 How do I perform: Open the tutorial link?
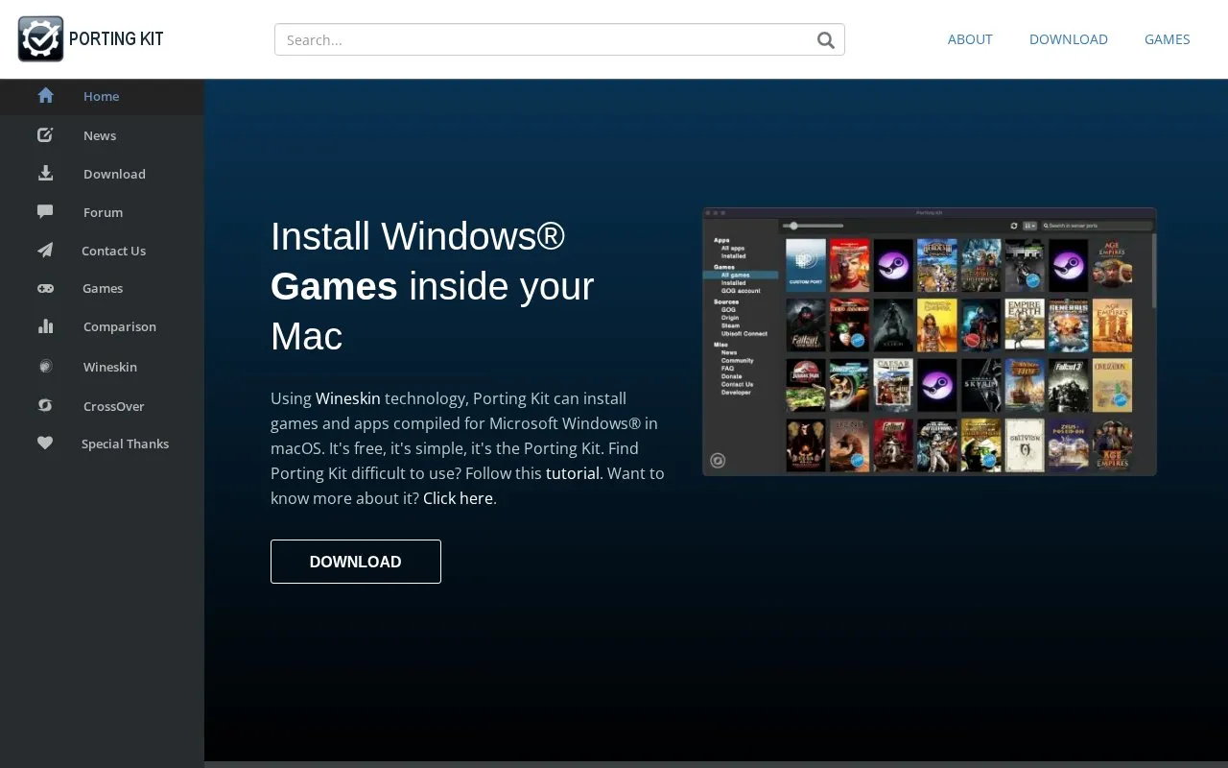point(573,473)
